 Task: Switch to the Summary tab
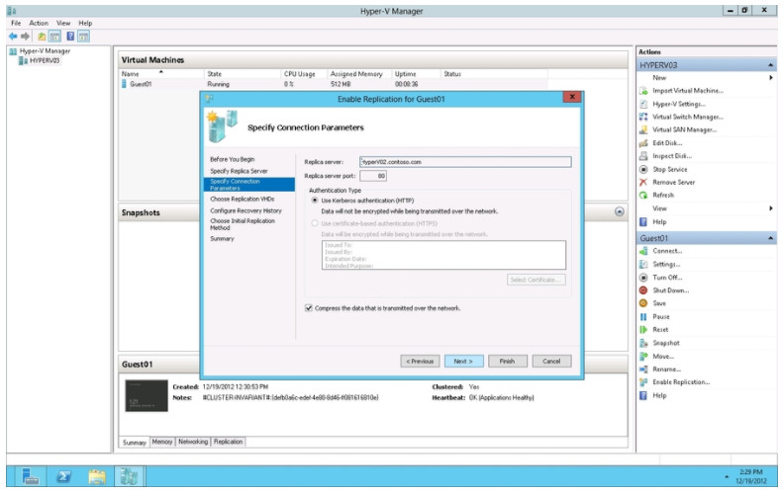coord(135,443)
